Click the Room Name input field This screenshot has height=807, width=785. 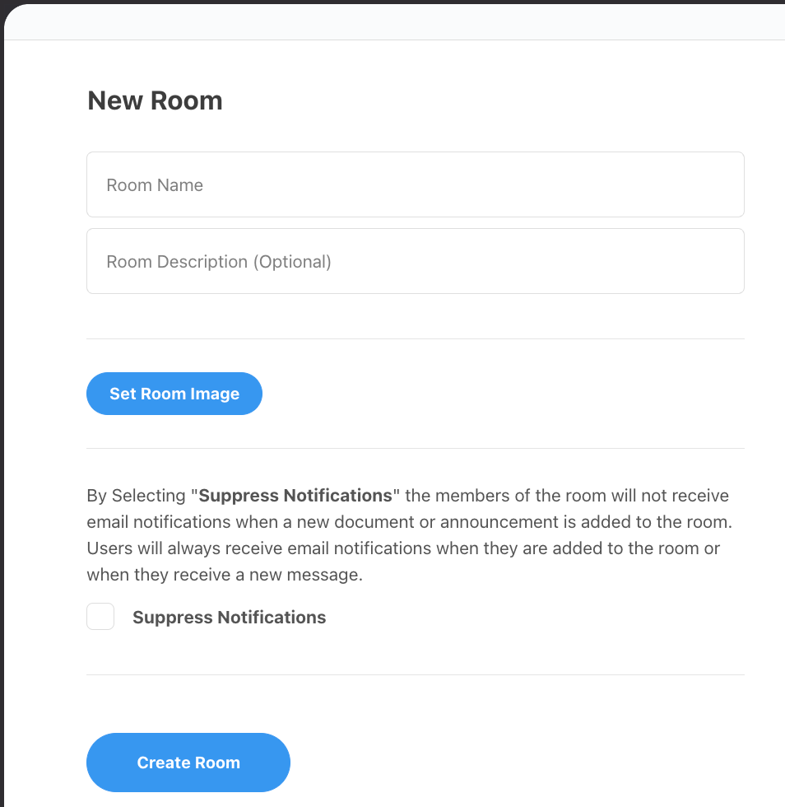pos(415,184)
